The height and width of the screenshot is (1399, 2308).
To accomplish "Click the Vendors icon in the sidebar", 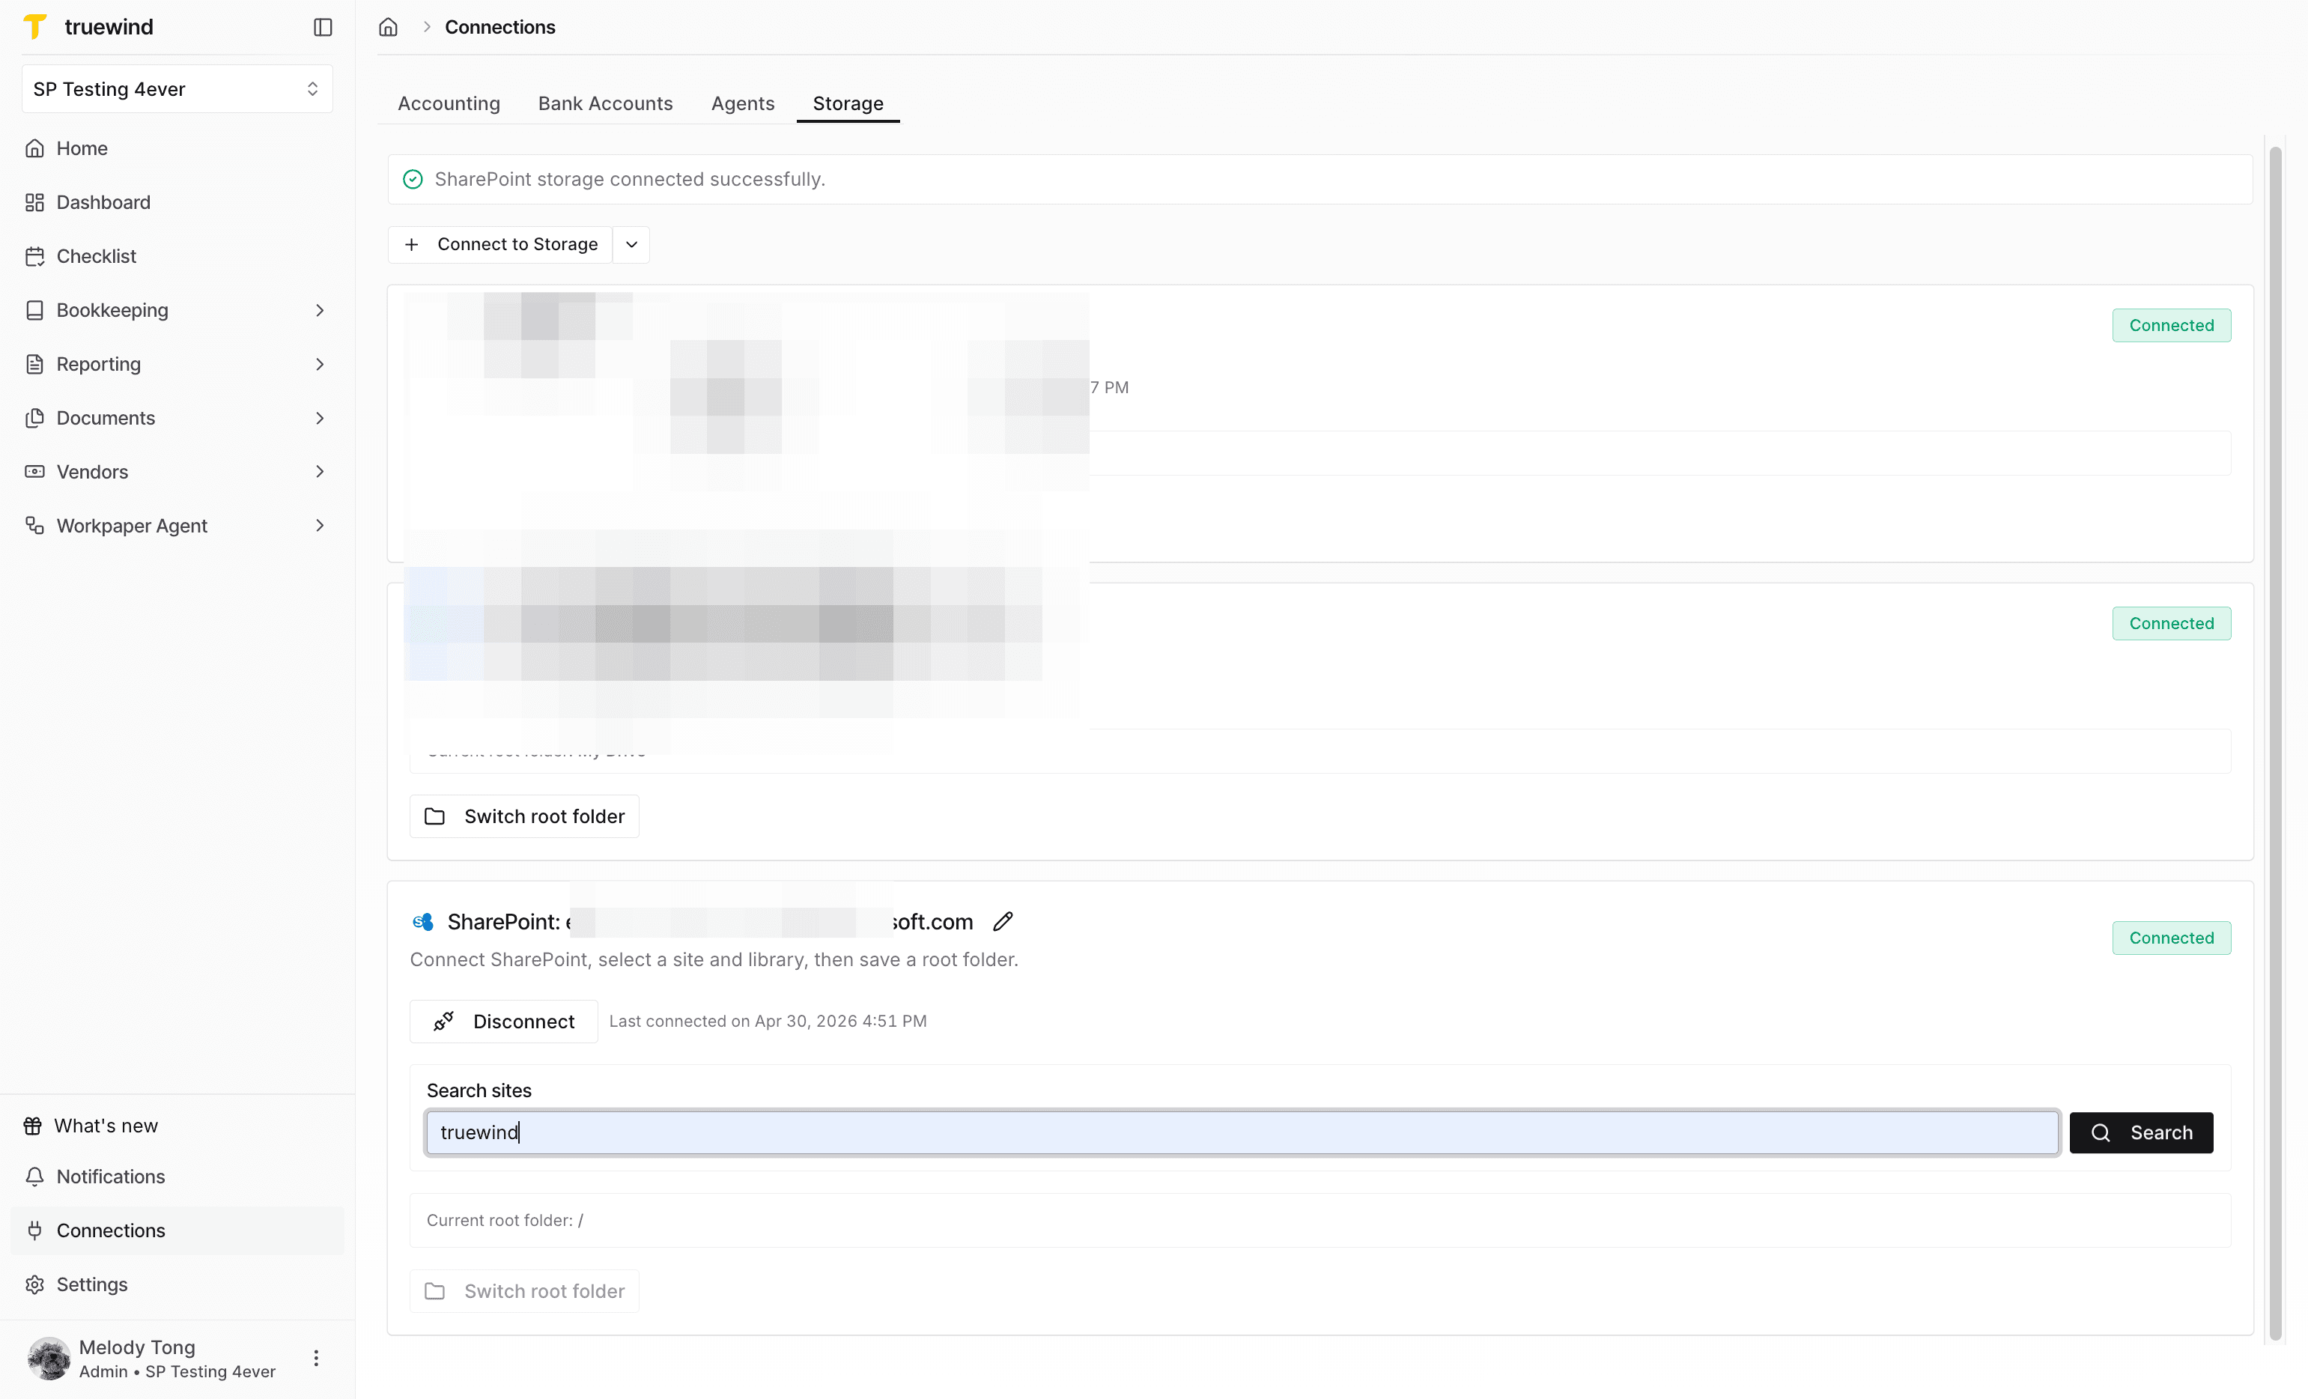I will click(34, 471).
